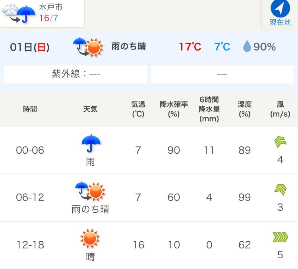Click the wind arrow above 4

coord(281,142)
